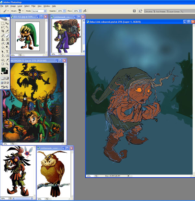
Task: Swap foreground and background colors
Action: (7, 68)
